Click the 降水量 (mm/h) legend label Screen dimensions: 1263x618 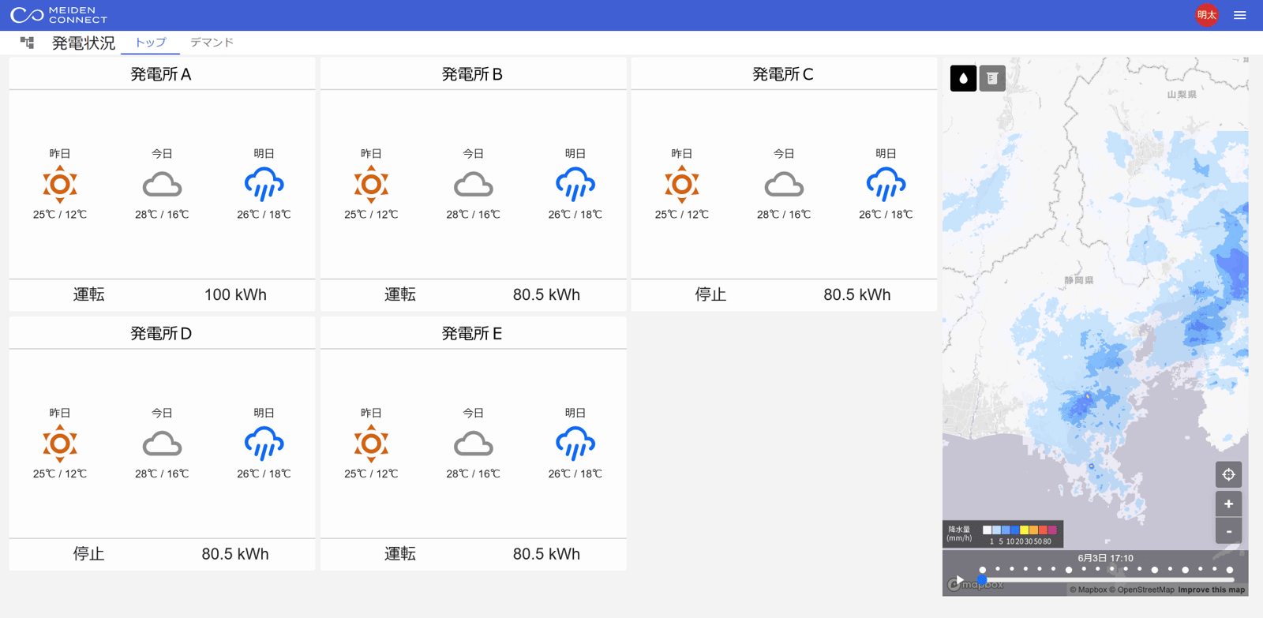pos(960,534)
